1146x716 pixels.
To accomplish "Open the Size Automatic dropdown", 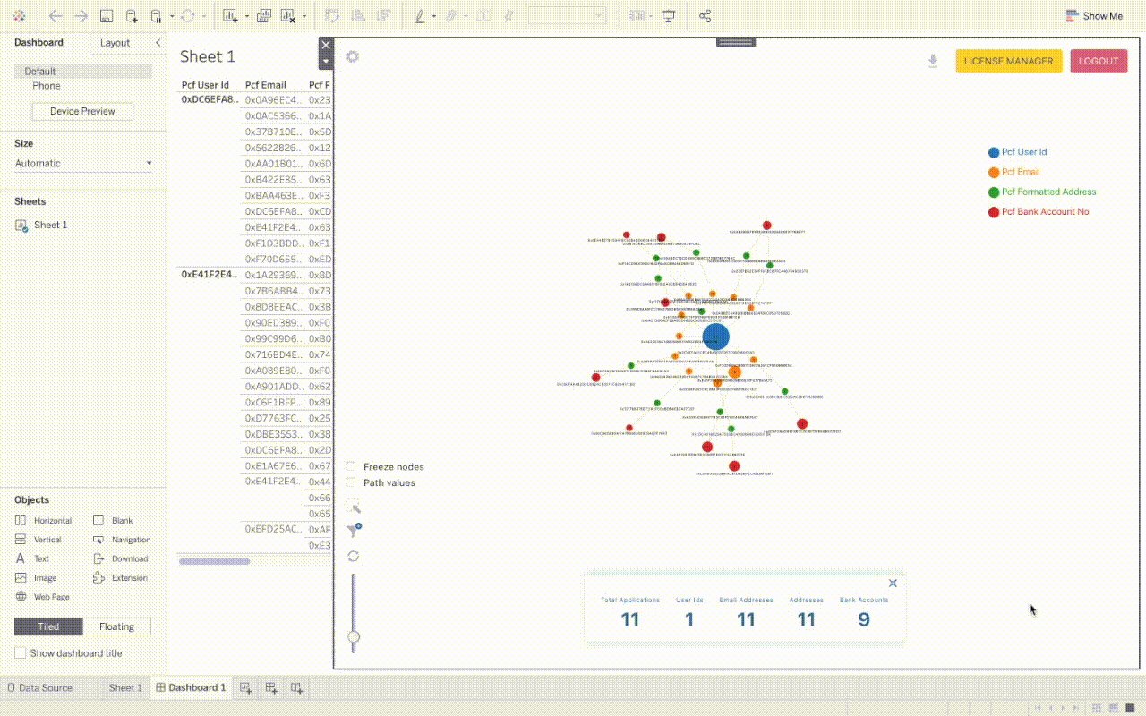I will [x=83, y=163].
